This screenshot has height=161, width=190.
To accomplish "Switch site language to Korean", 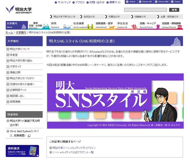I will [176, 2].
